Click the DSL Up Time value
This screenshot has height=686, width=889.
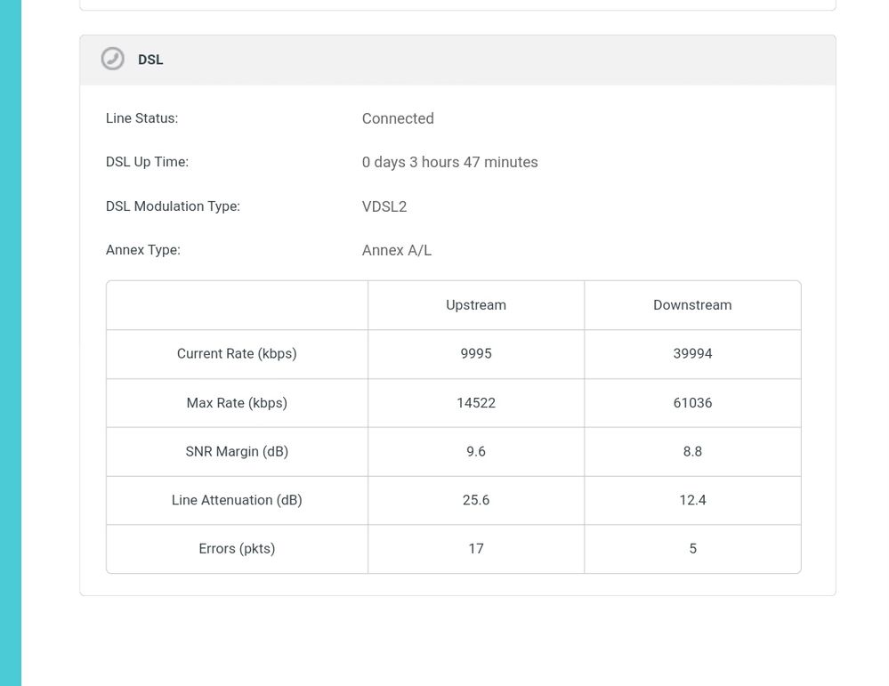pyautogui.click(x=449, y=162)
